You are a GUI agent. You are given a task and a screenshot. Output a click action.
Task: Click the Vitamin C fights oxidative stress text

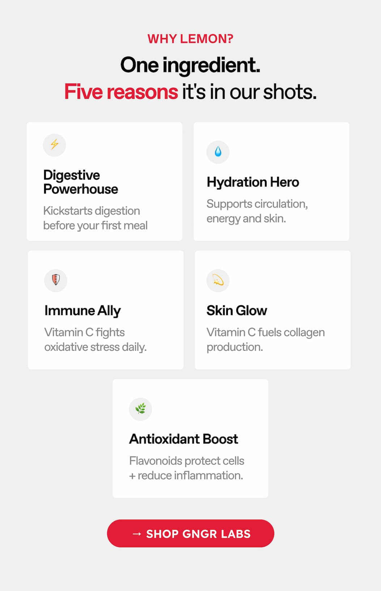tap(96, 339)
